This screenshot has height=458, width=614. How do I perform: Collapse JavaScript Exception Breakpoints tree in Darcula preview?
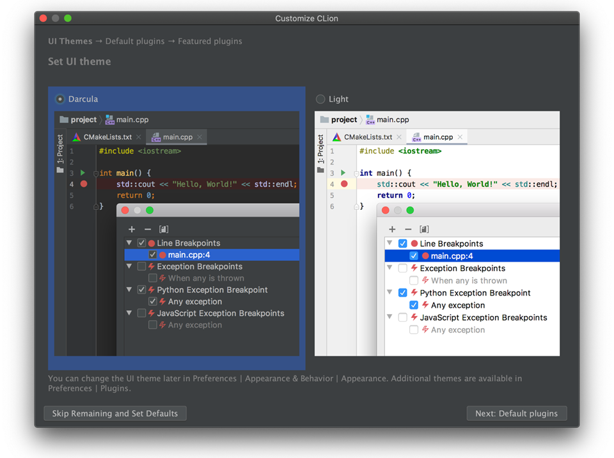pyautogui.click(x=129, y=313)
